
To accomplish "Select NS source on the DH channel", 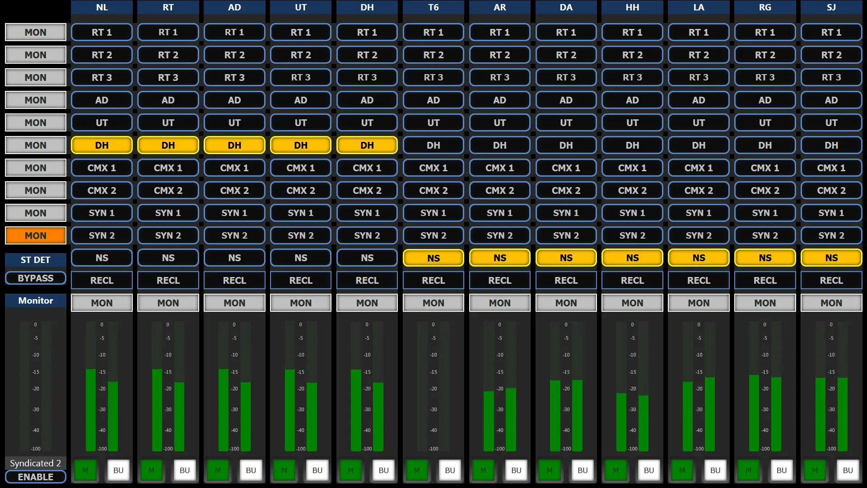I will (367, 258).
